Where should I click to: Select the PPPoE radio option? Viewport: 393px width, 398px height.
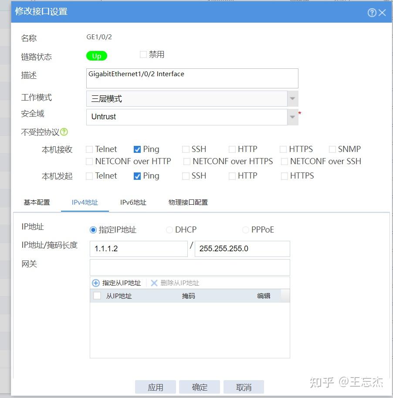click(x=245, y=229)
